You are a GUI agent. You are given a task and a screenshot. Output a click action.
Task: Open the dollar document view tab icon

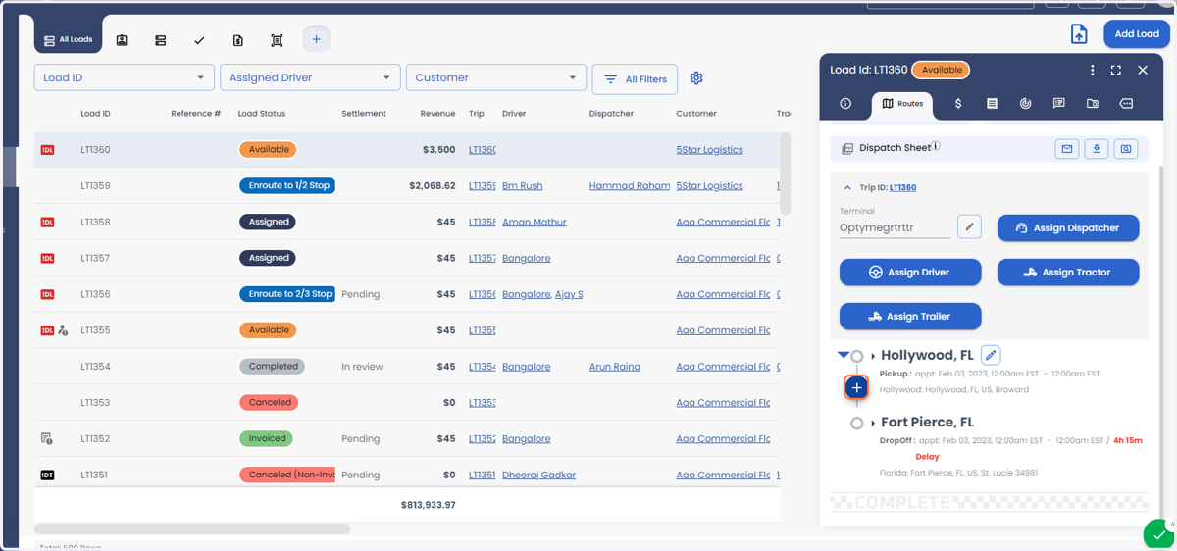point(238,40)
